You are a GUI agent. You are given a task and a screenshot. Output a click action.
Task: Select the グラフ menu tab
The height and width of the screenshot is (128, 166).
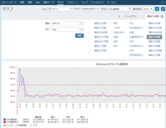coord(60,2)
